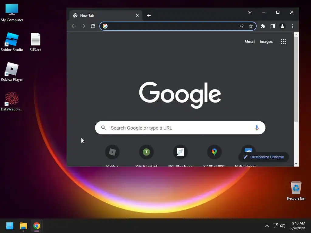This screenshot has height=233, width=311.
Task: Expand the tab search chevron
Action: [x=250, y=12]
